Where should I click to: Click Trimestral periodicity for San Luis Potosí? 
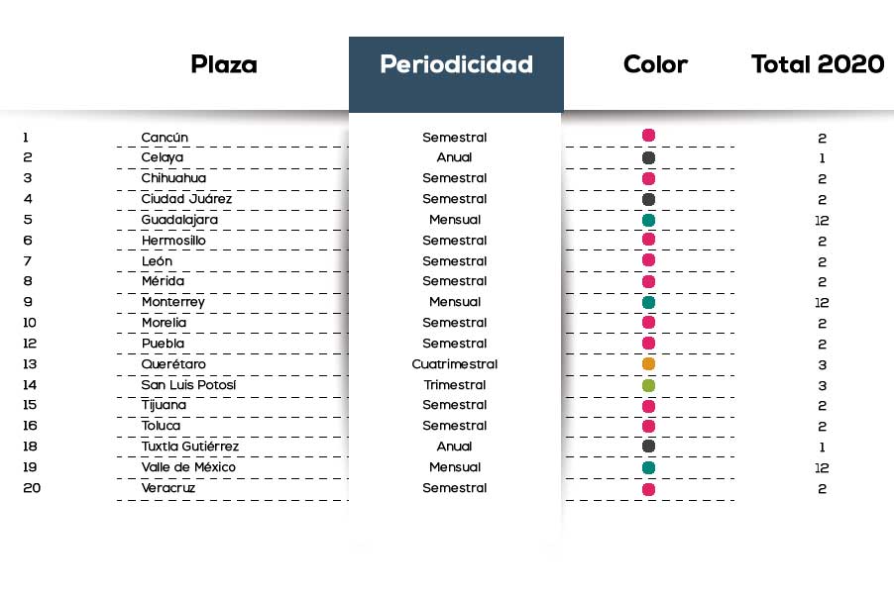[x=454, y=385]
